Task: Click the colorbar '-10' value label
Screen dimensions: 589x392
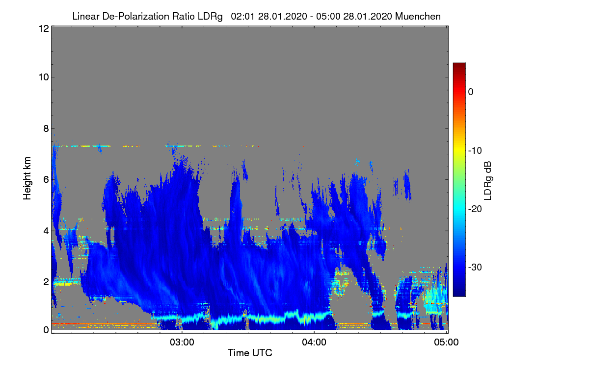Action: click(x=475, y=150)
